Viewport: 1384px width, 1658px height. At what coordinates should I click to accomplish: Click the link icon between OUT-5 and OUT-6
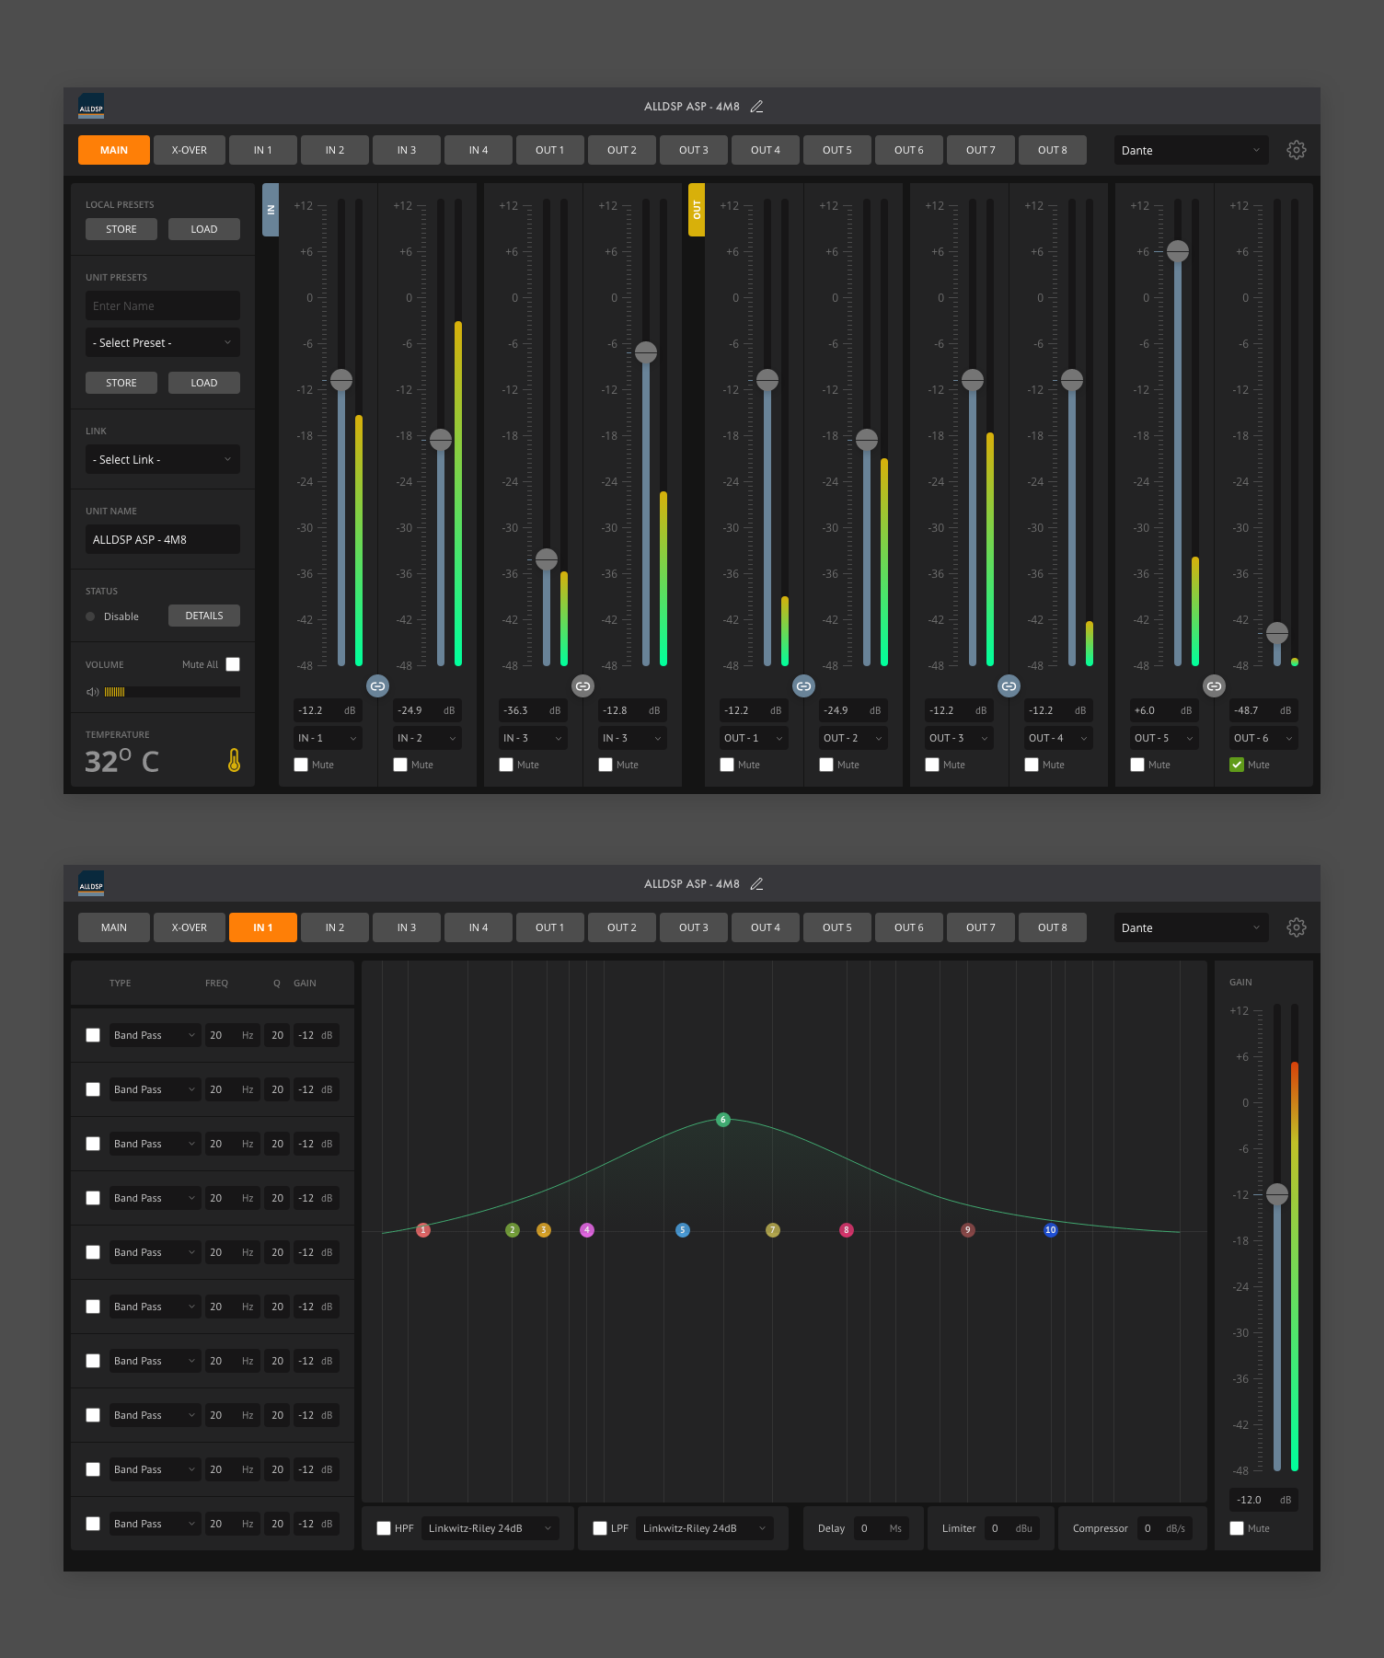point(1214,685)
